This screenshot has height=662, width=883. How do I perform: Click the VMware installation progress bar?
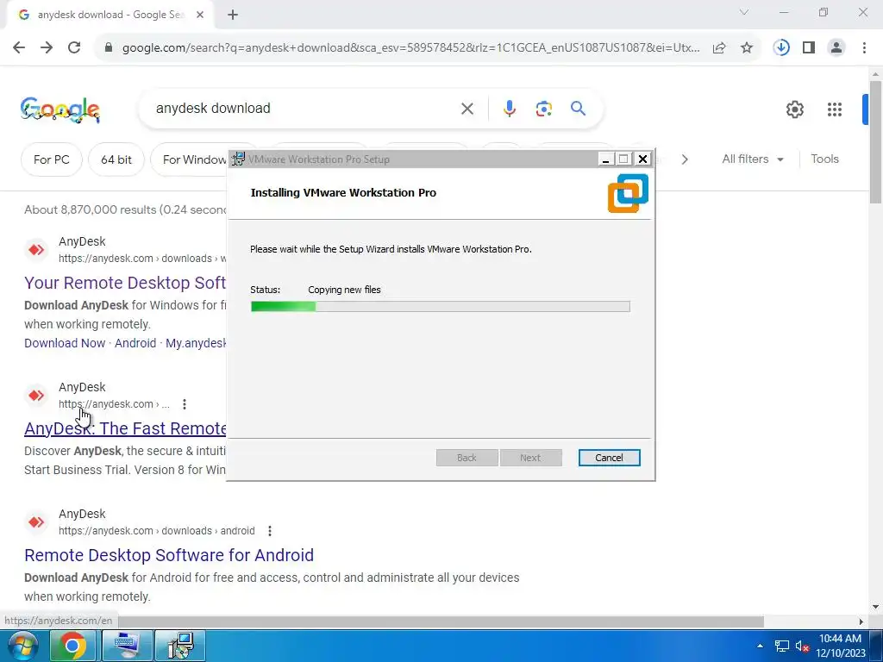(x=441, y=306)
